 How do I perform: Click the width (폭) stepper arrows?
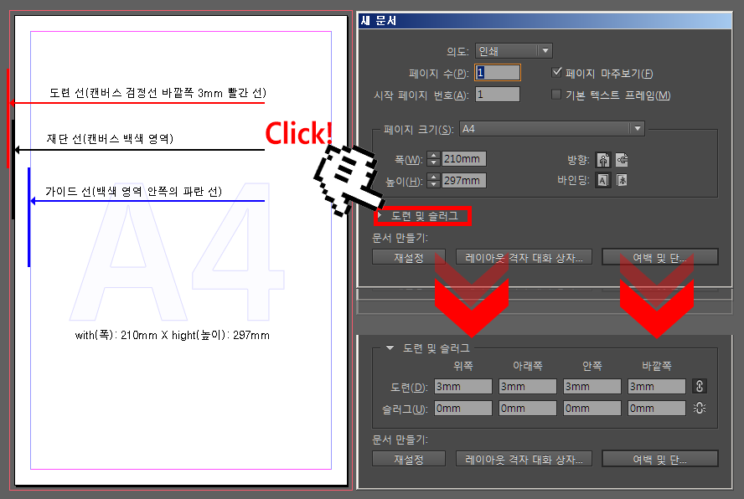(x=433, y=159)
